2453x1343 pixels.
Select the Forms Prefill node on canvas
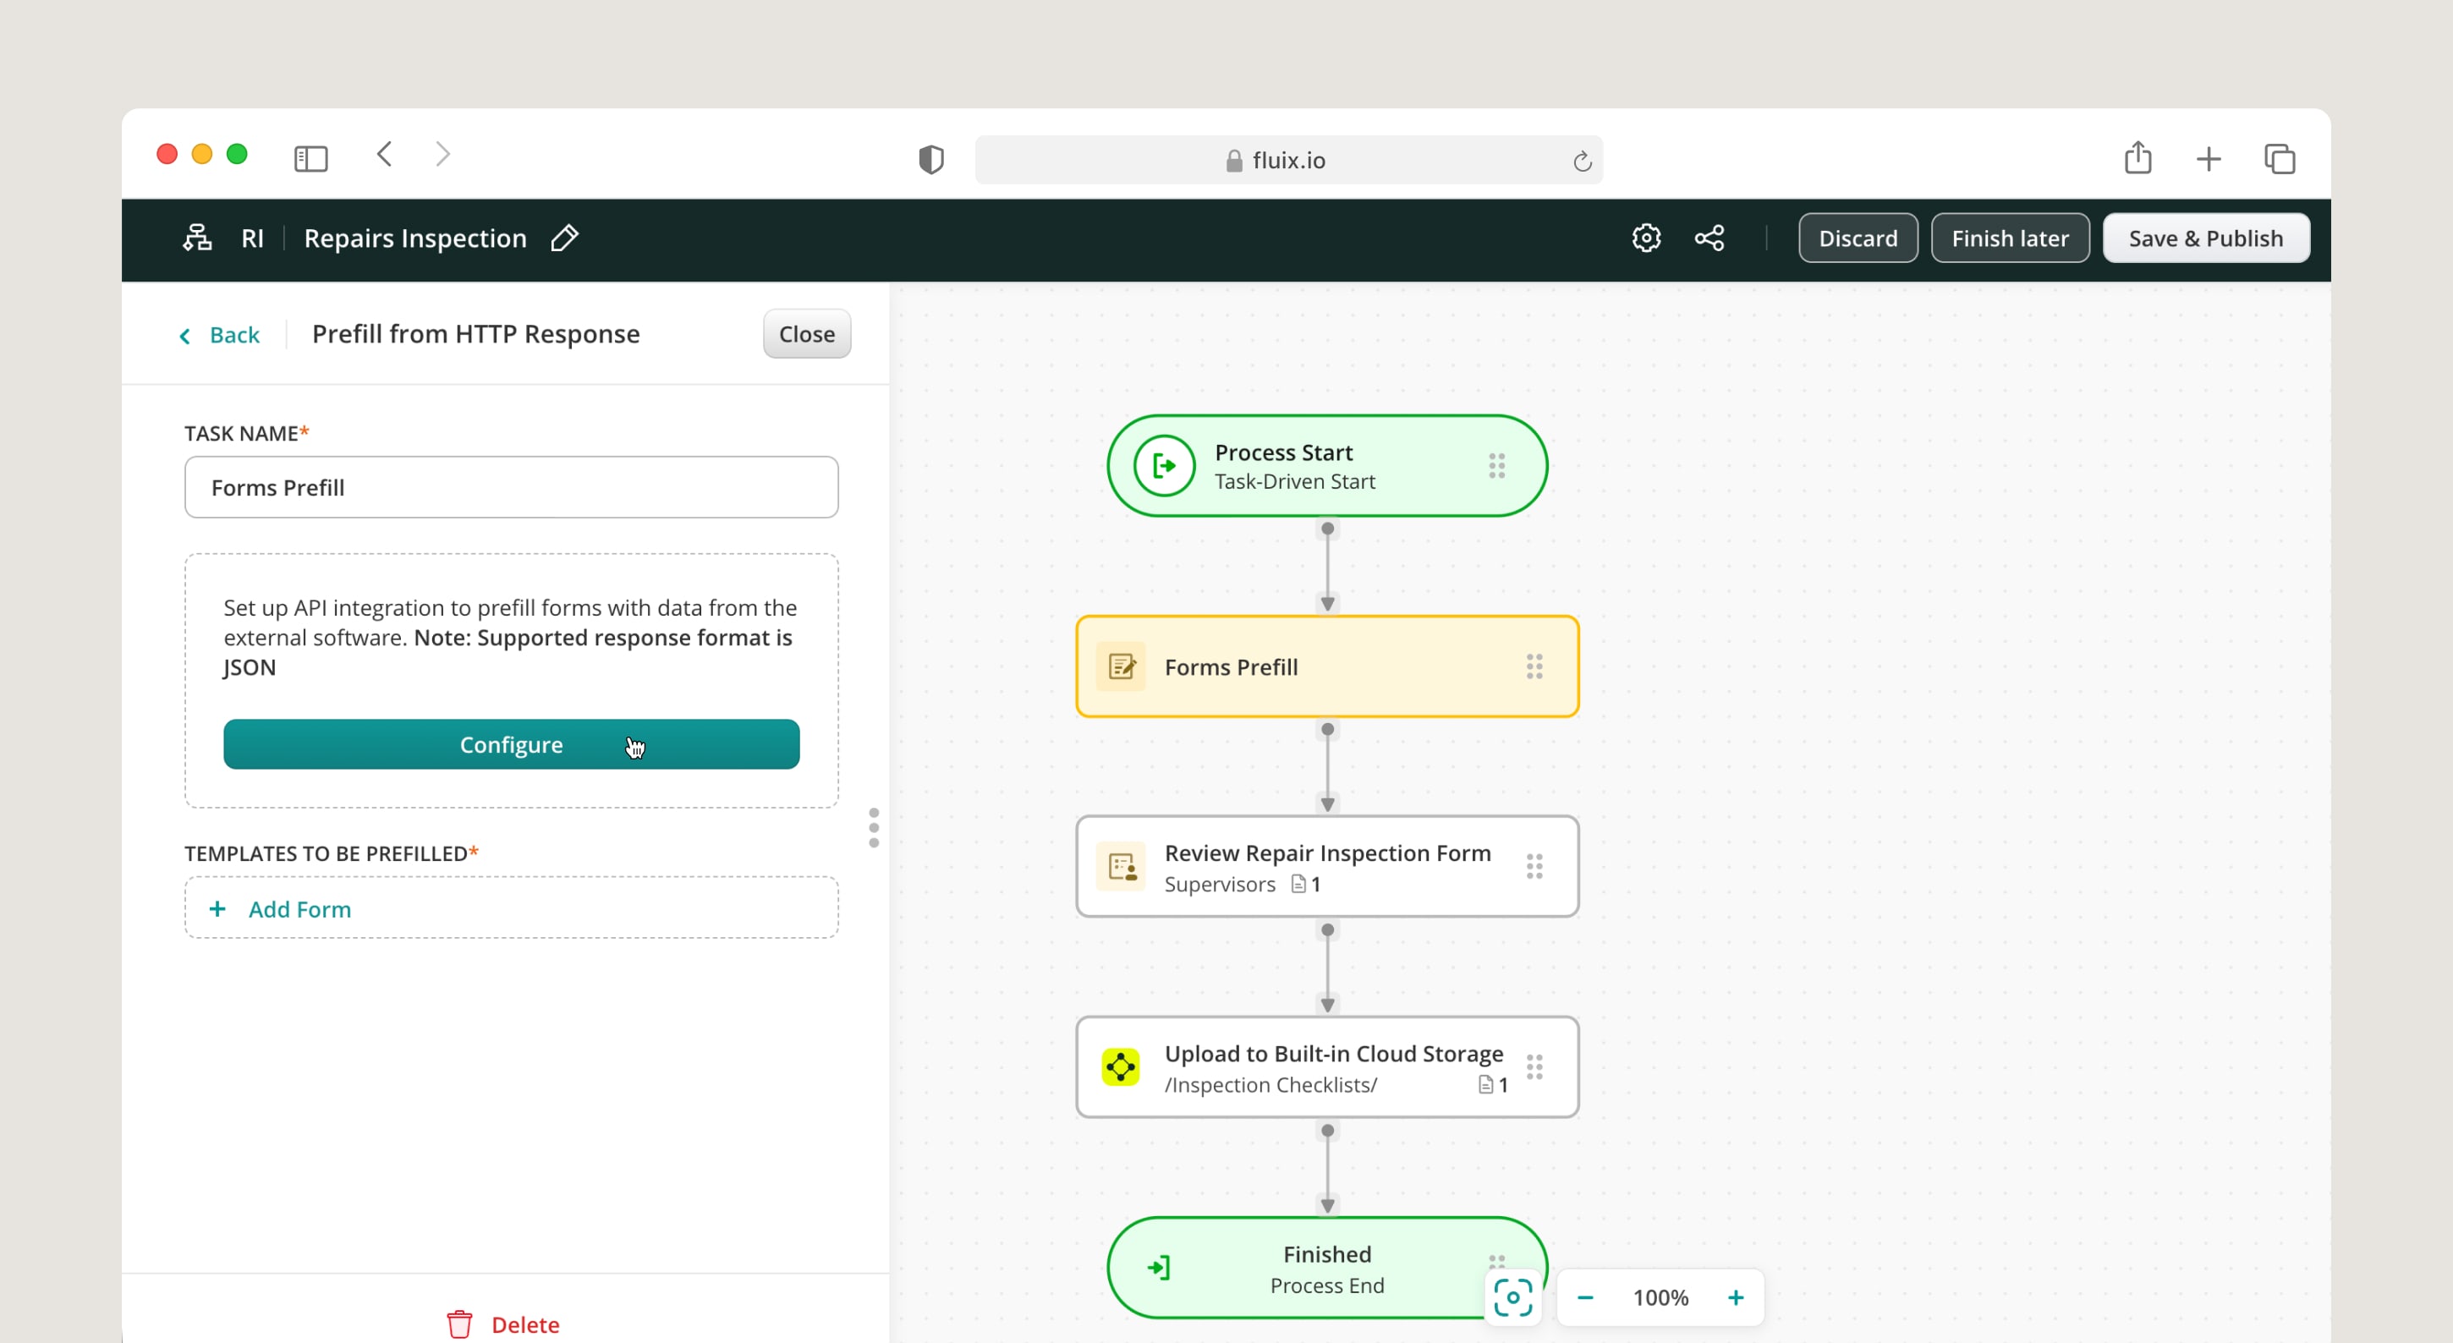pyautogui.click(x=1326, y=666)
